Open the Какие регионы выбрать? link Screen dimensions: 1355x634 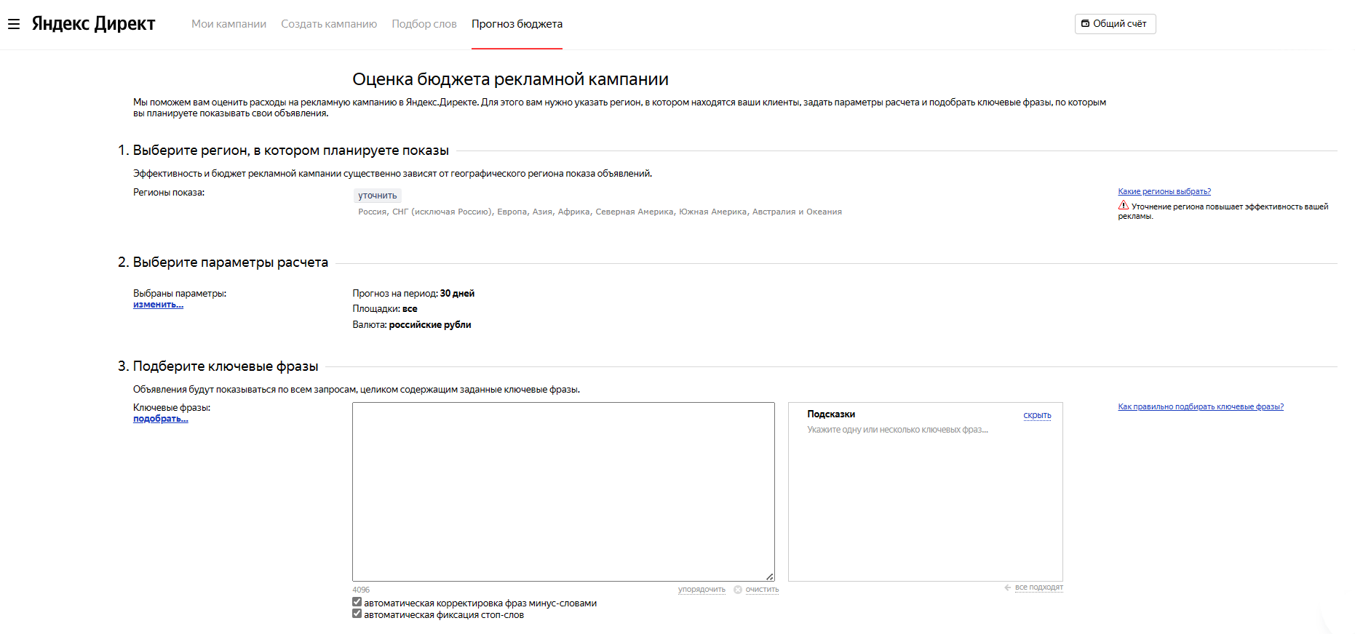(x=1164, y=192)
